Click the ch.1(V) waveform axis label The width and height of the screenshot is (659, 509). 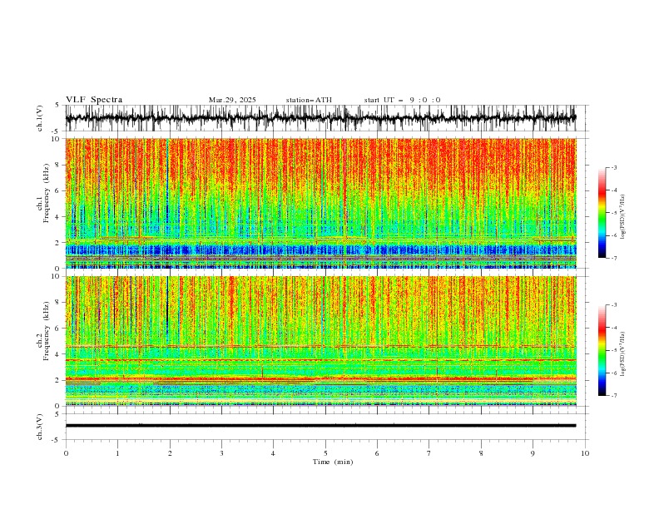(40, 118)
